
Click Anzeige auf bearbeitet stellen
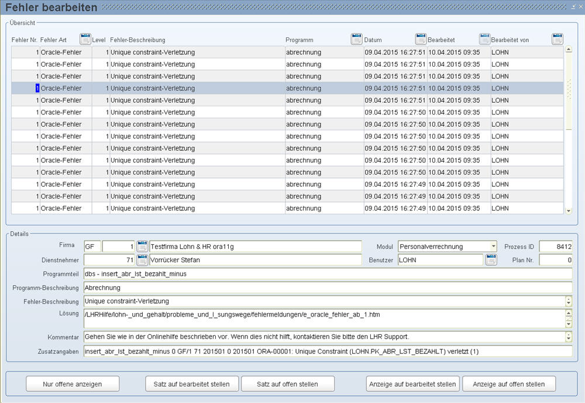[412, 384]
